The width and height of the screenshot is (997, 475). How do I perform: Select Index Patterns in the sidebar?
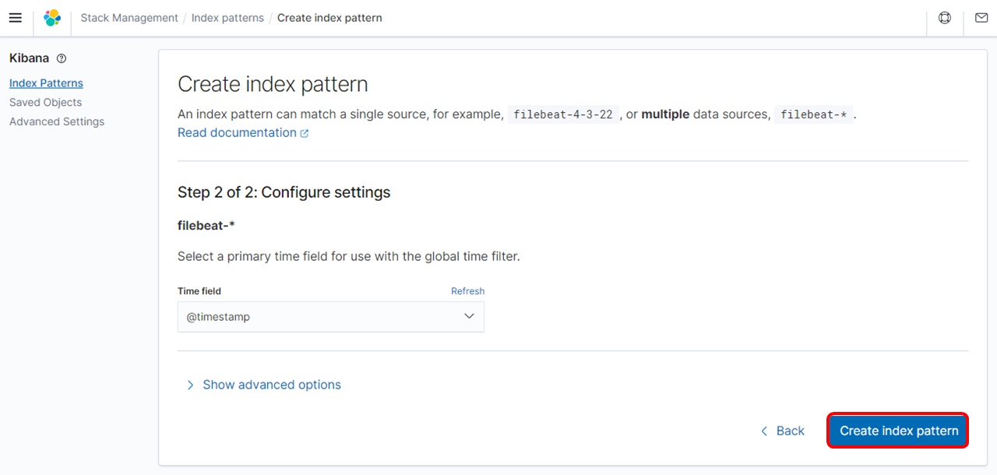(46, 83)
